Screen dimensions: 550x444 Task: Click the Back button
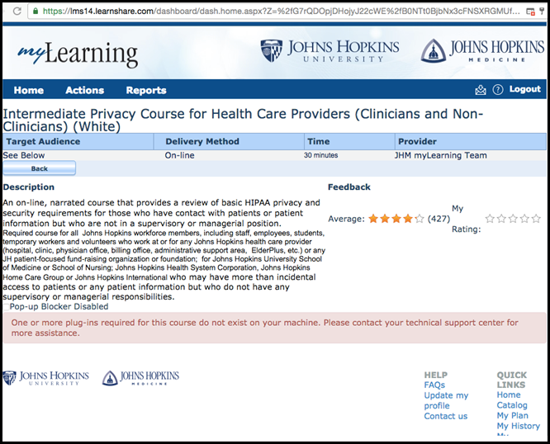click(40, 168)
